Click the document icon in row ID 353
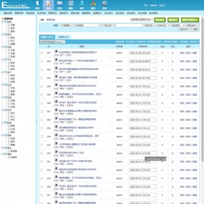 [56, 143]
